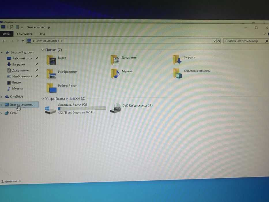269x202 pixels.
Task: Click the Элементов: 9 status text
Action: 11,181
